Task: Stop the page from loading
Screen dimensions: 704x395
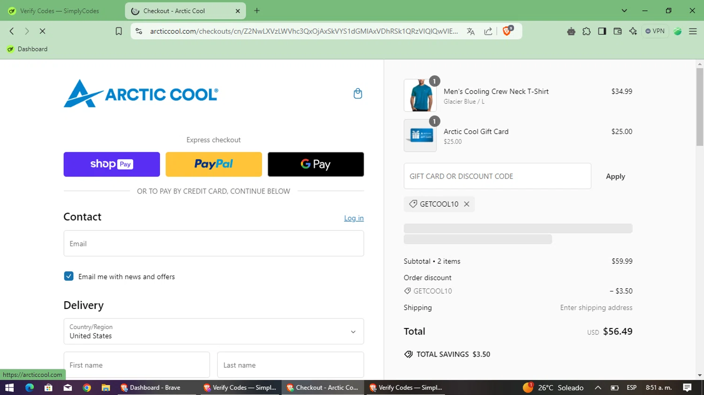Action: pos(42,31)
